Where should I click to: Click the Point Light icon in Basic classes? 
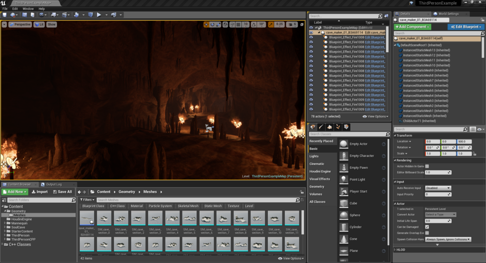343,180
